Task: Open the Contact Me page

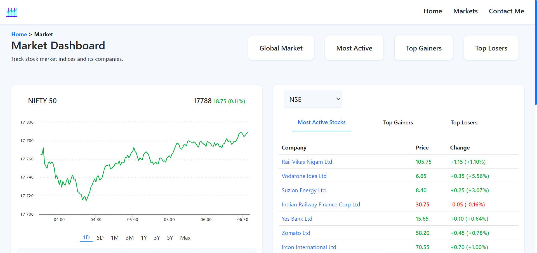Action: pos(506,11)
